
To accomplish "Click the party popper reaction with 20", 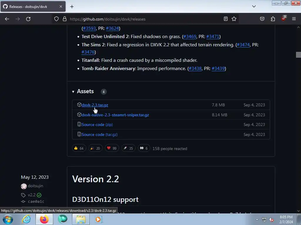I will 96,148.
